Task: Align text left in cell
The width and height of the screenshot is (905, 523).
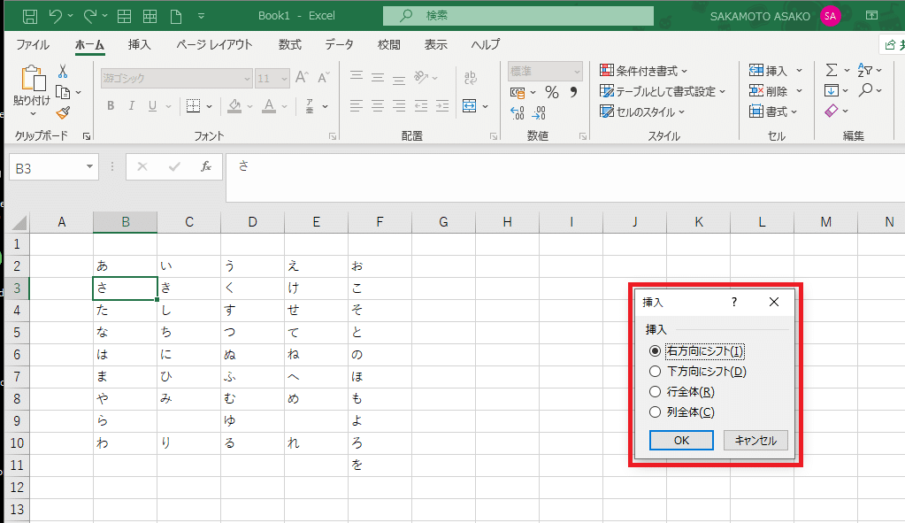Action: (x=357, y=105)
